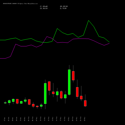
Task: Click the "25 Nov" date axis label
Action: pyautogui.click(x=84, y=119)
